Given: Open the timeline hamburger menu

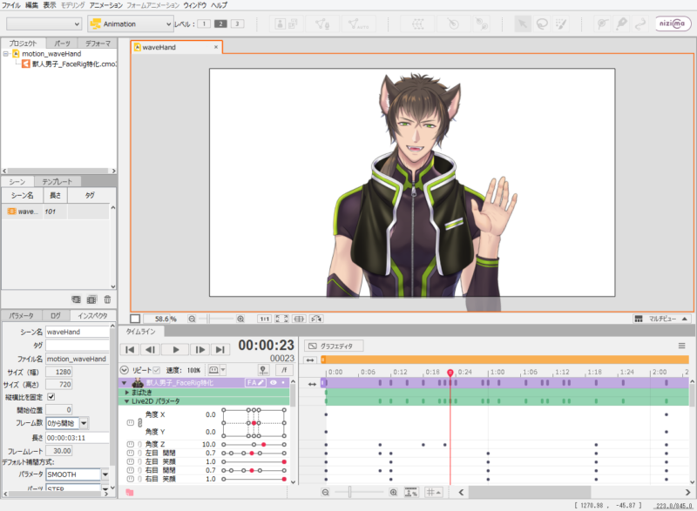Looking at the screenshot, I should (682, 346).
